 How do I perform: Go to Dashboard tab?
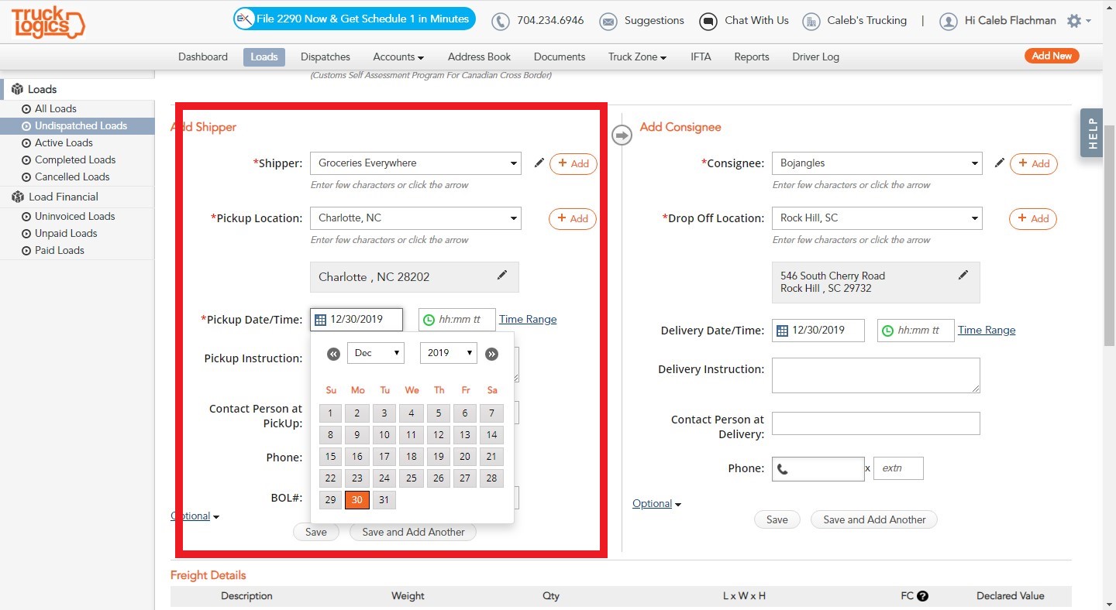click(x=203, y=57)
